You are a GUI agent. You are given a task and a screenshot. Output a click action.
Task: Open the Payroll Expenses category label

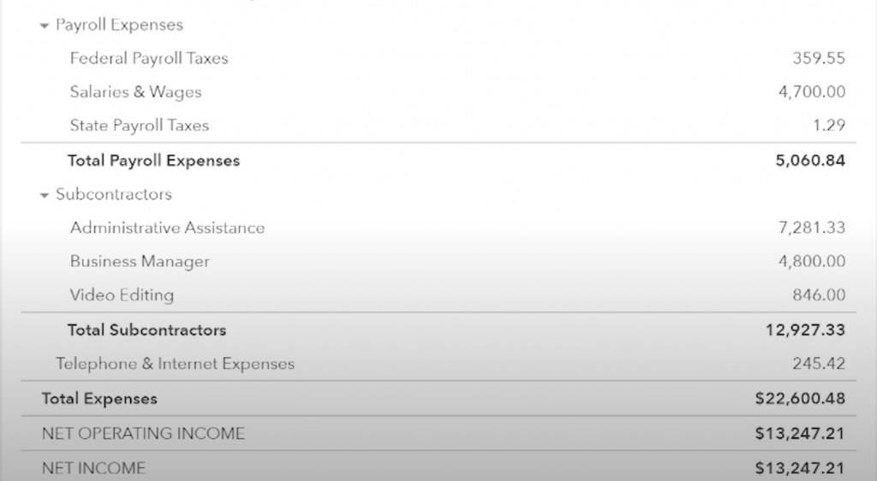click(x=119, y=25)
